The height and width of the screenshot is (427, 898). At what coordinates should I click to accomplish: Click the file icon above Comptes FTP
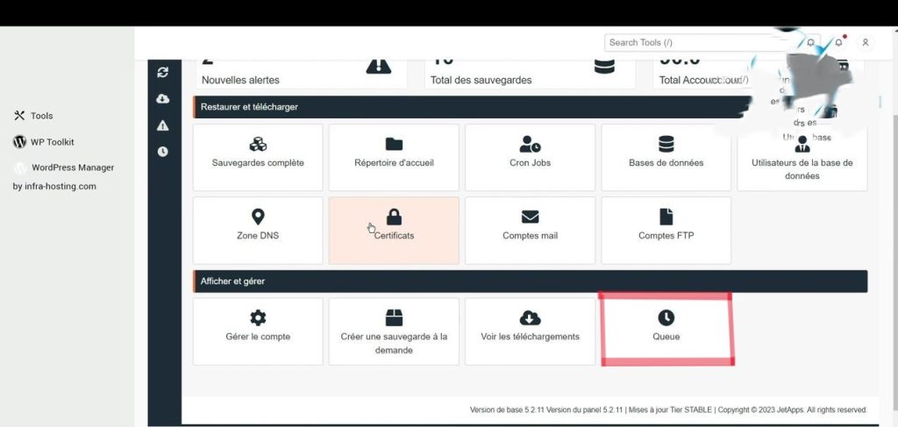[x=666, y=217]
